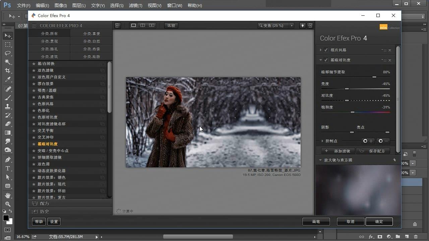Click the light bulb background color icon
Screen dimensions: 429x241
coord(303,25)
